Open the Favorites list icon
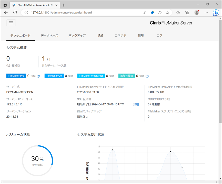This screenshot has width=222, height=184. 178,13
